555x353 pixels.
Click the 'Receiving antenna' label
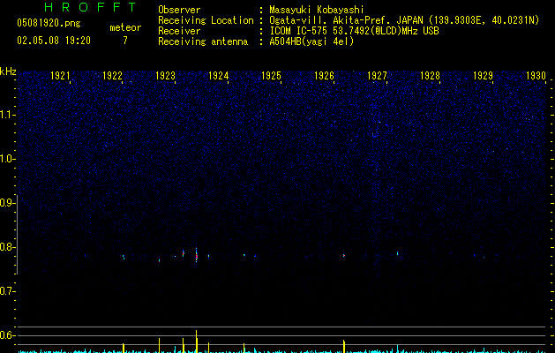[203, 41]
